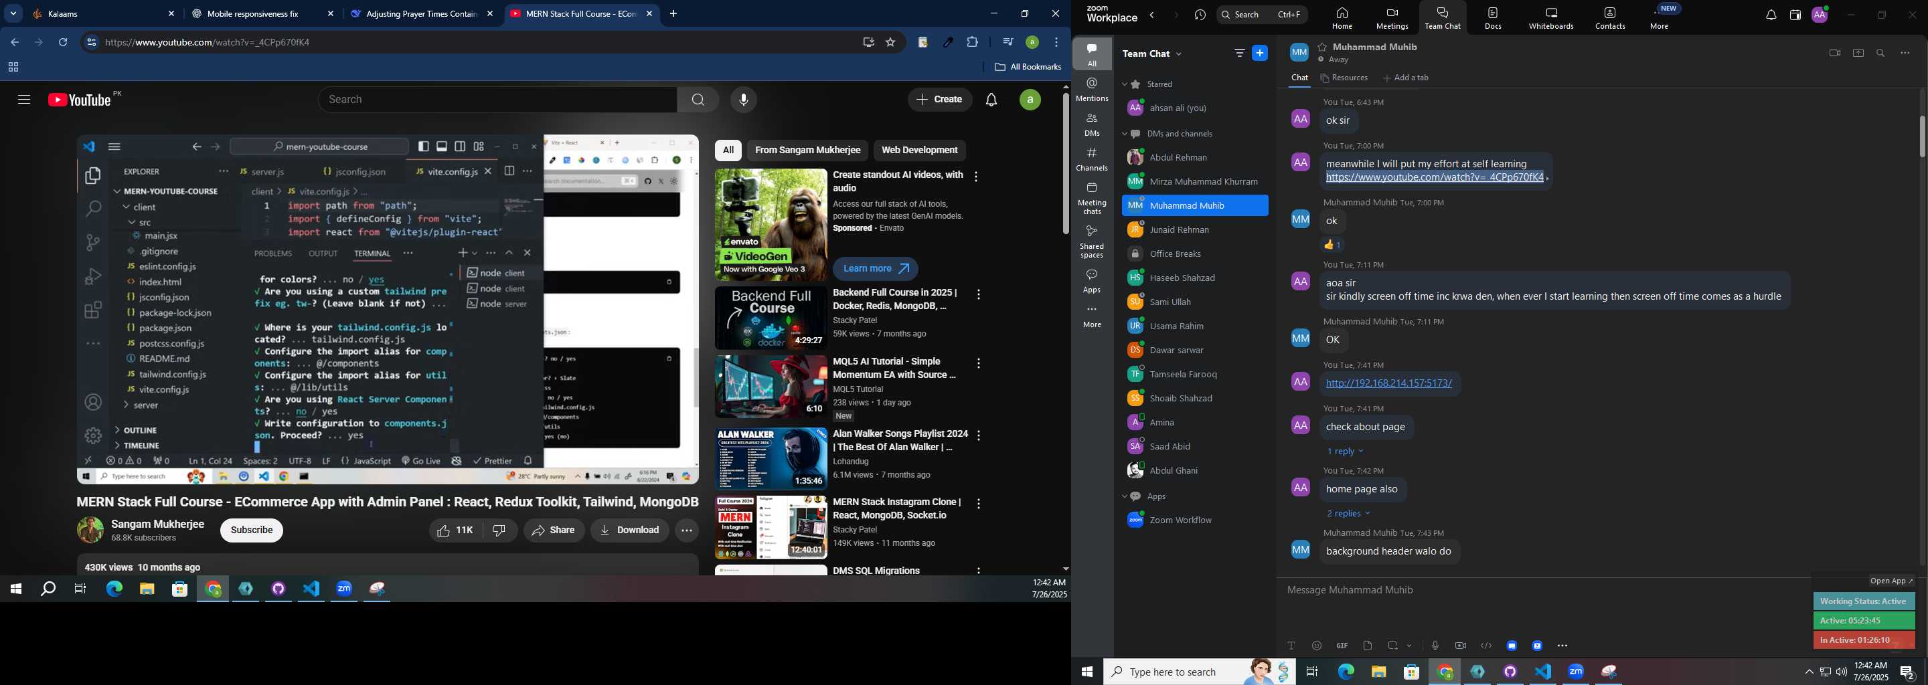Open Zoom calendar panel icon
This screenshot has height=685, width=1928.
[x=1795, y=15]
